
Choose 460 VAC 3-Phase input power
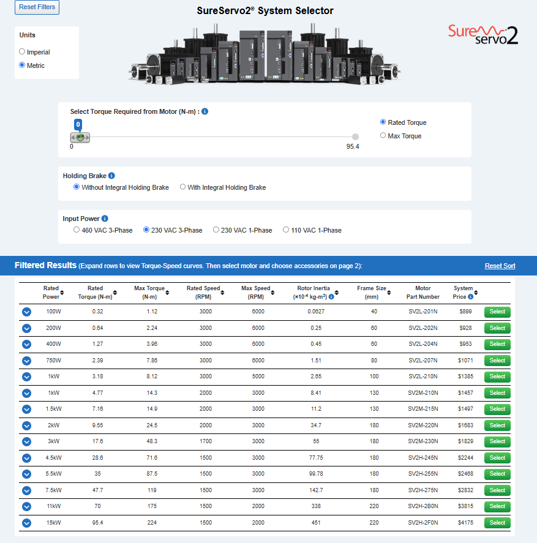[77, 230]
